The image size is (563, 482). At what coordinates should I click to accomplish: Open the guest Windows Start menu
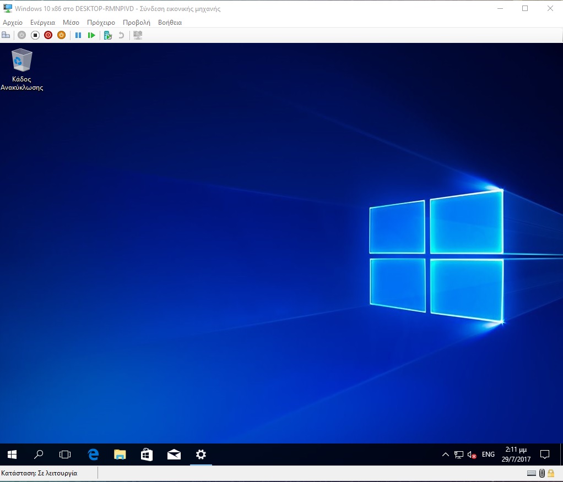[12, 454]
